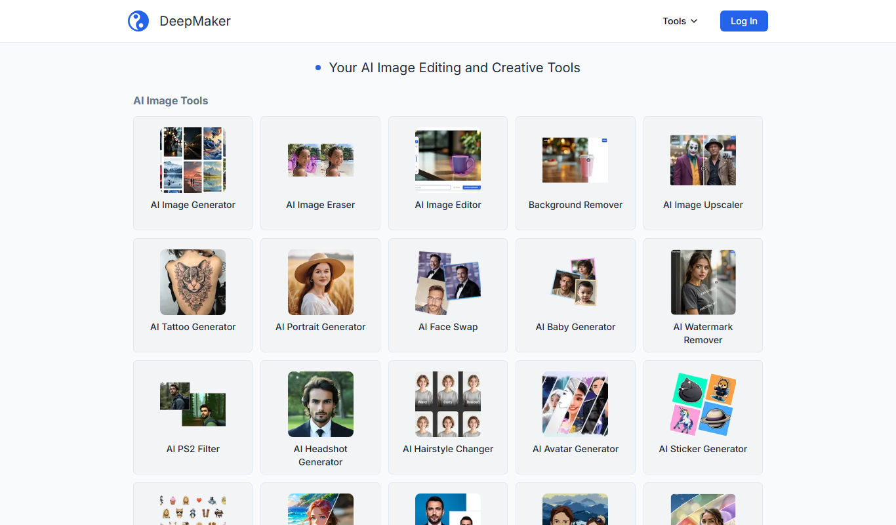Screen dimensions: 896x525
Task: Open AI Watermark Remover card
Action: (703, 295)
